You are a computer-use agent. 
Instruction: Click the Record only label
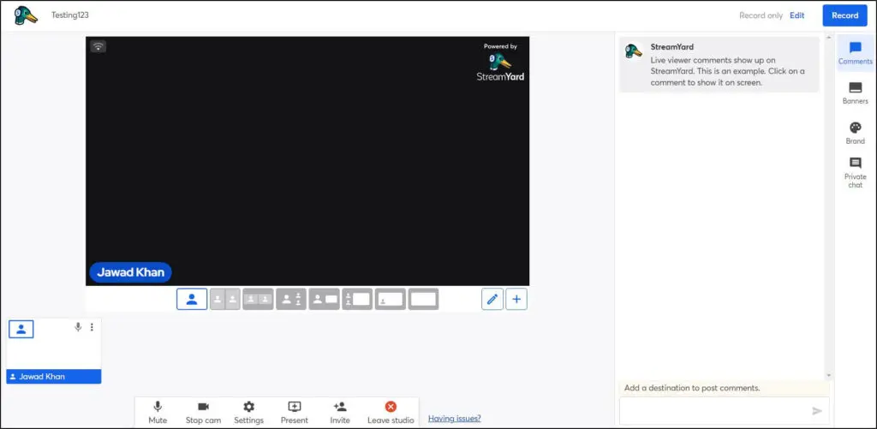[761, 15]
